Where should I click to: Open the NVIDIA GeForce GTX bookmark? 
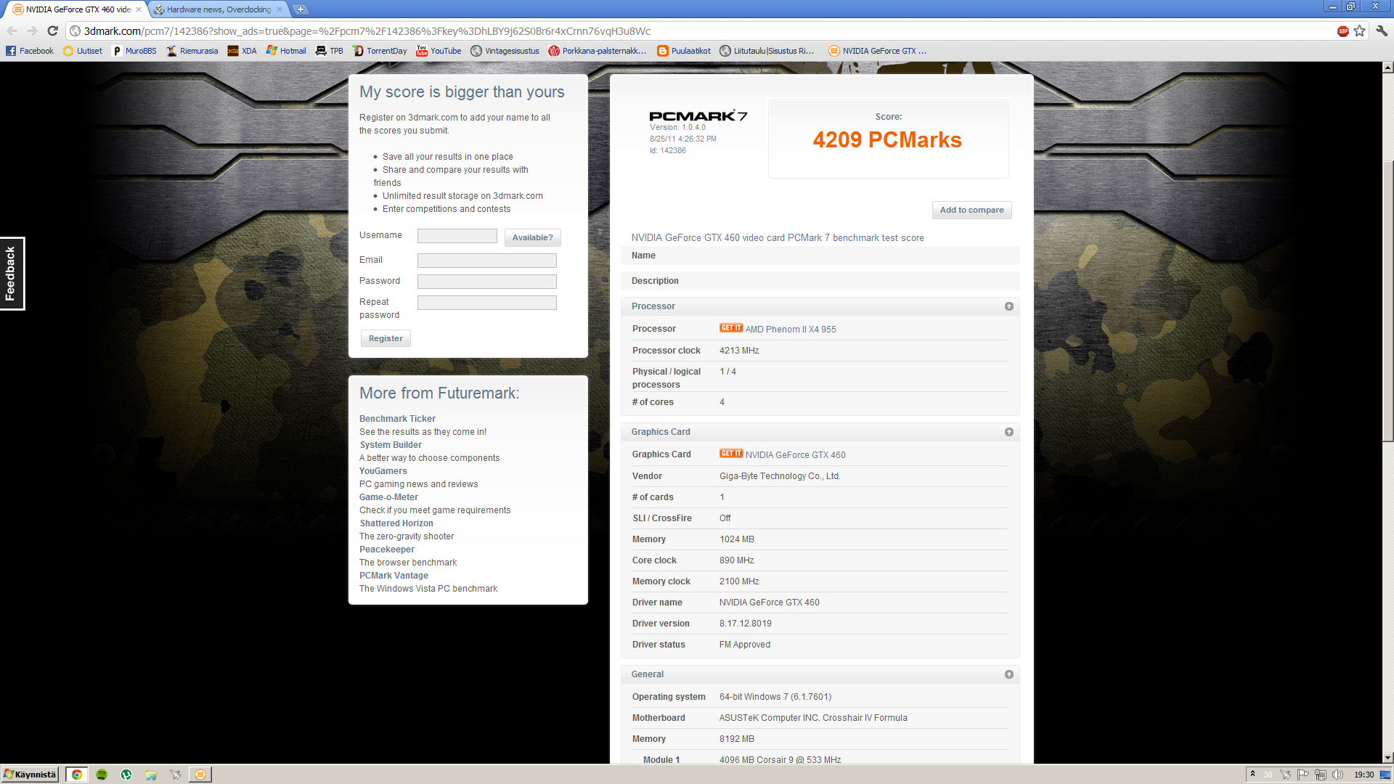(x=878, y=51)
